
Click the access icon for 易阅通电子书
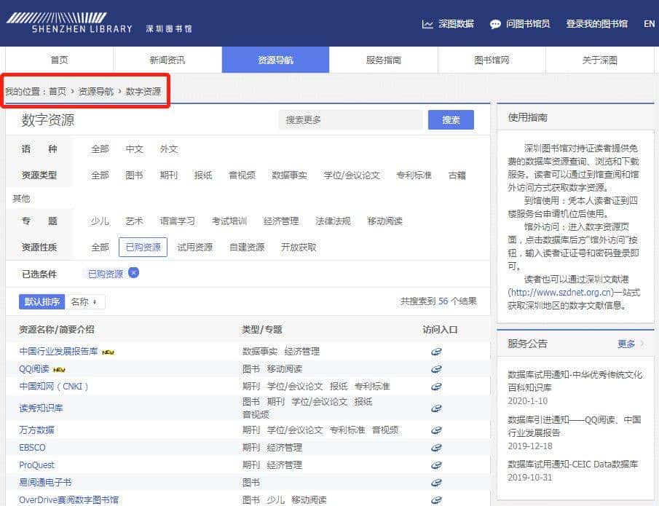(436, 483)
